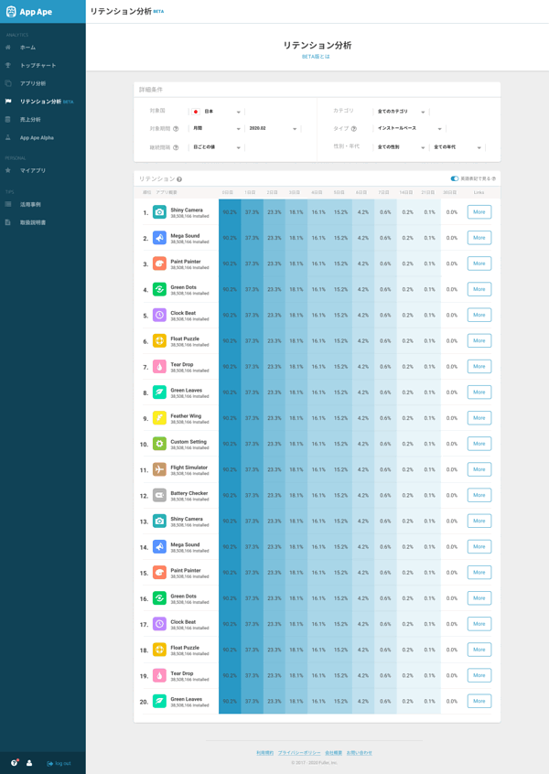The height and width of the screenshot is (774, 549).
Task: Click the Shiny Camera icon in row 13
Action: tap(159, 521)
